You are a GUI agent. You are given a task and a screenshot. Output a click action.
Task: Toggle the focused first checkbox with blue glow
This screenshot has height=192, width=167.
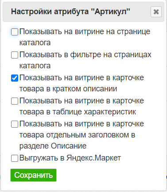click(x=15, y=32)
